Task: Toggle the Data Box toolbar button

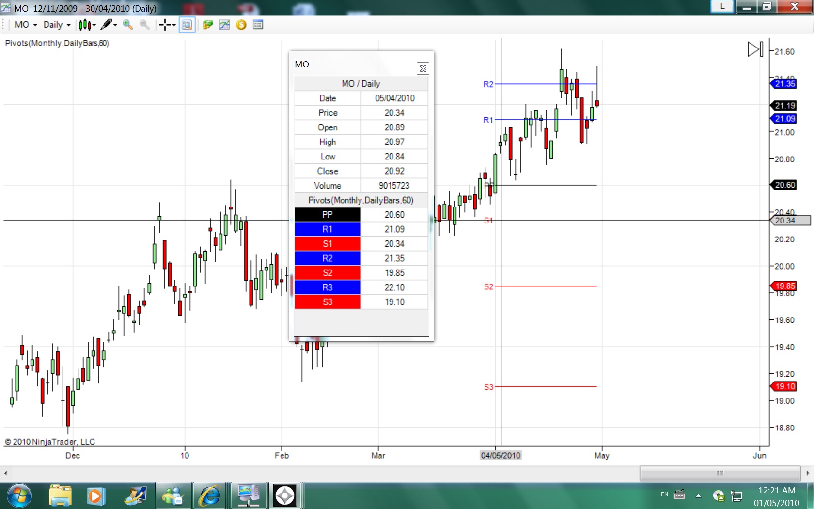Action: 187,25
